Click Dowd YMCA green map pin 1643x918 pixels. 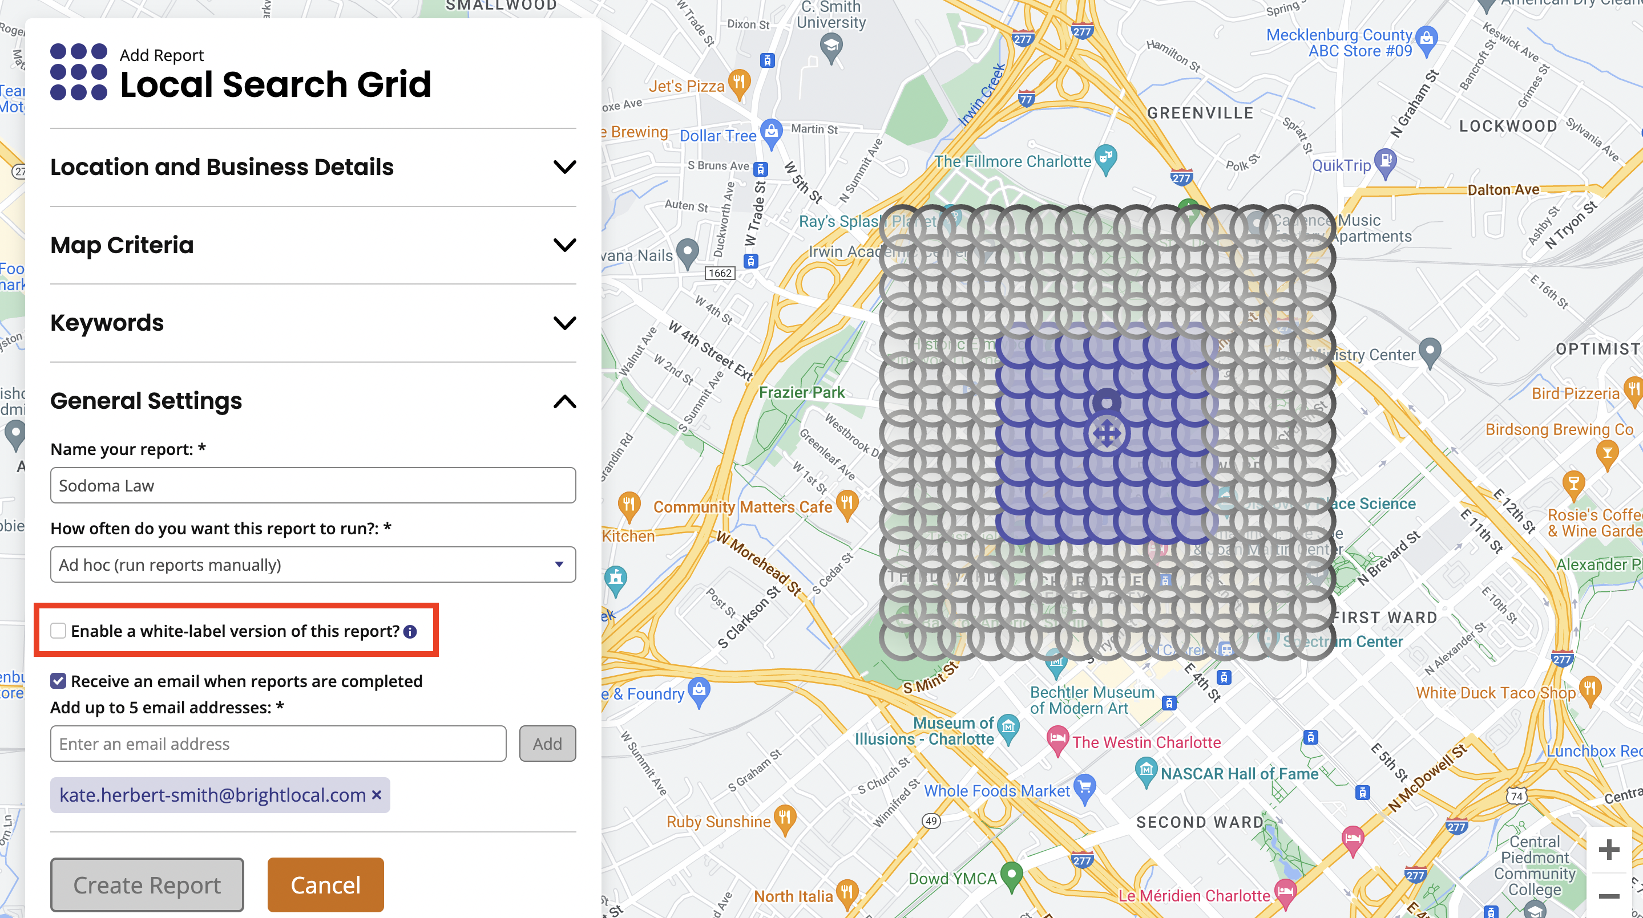[1012, 876]
